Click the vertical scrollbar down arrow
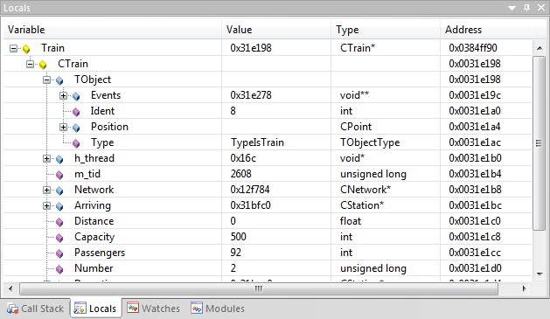 point(540,274)
